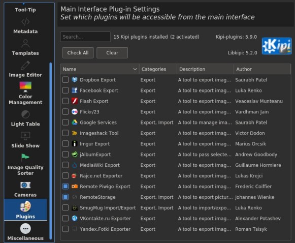Open the Metadata settings icon
This screenshot has height=243, width=295.
click(x=25, y=22)
